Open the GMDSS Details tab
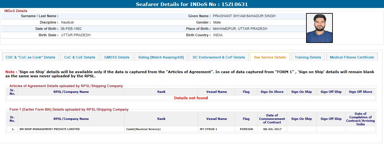The width and height of the screenshot is (384, 145). [117, 57]
